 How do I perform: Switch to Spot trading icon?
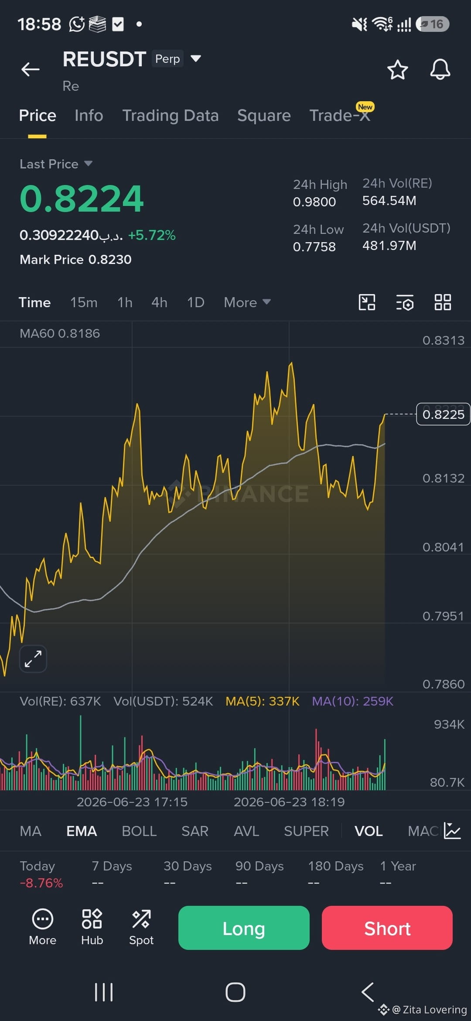coord(141,927)
